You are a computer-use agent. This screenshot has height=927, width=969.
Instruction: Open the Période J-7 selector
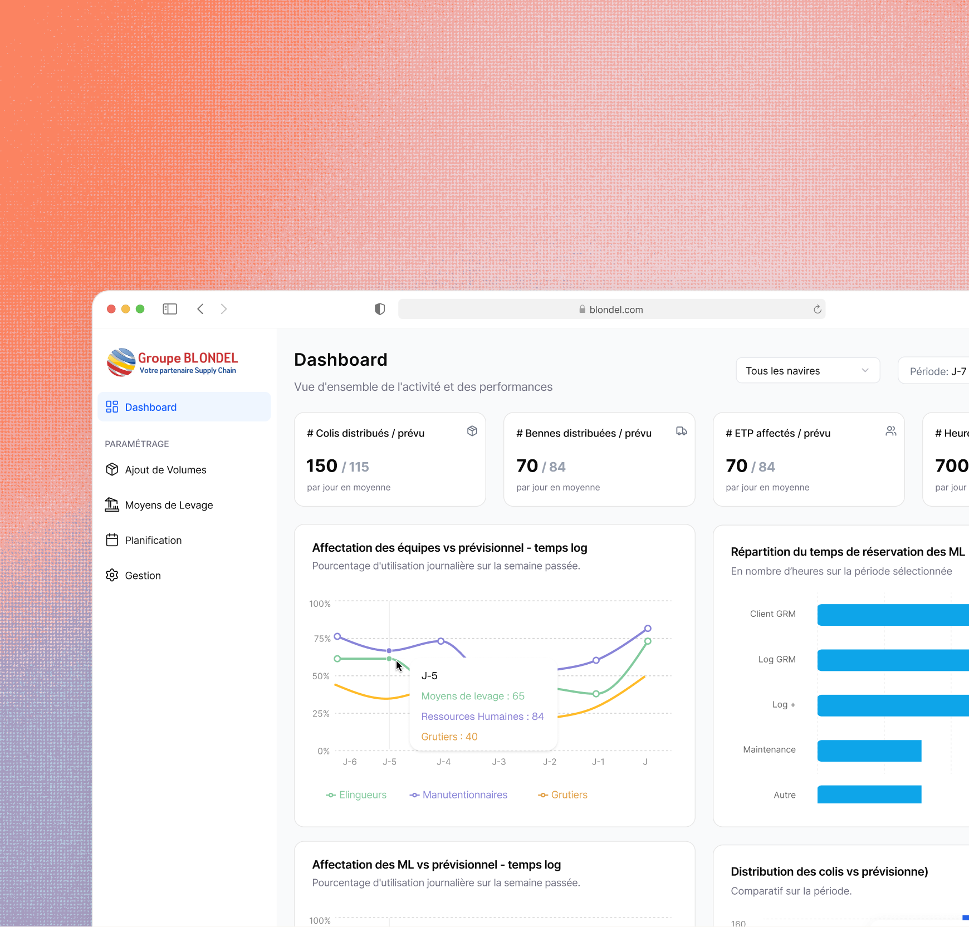coord(933,371)
